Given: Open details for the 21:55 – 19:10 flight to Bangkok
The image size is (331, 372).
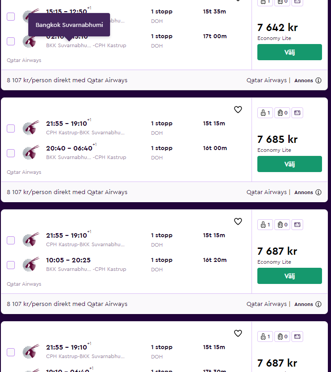Looking at the screenshot, I should click(x=66, y=124).
